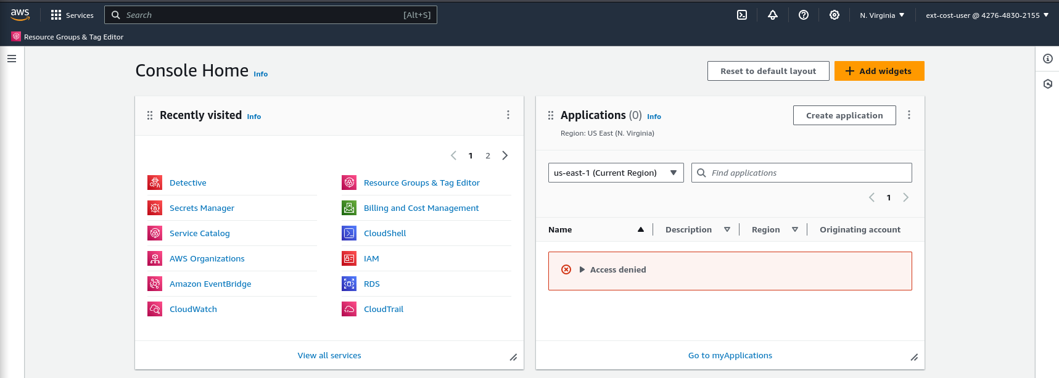
Task: Click the Add widgets button
Action: [879, 71]
